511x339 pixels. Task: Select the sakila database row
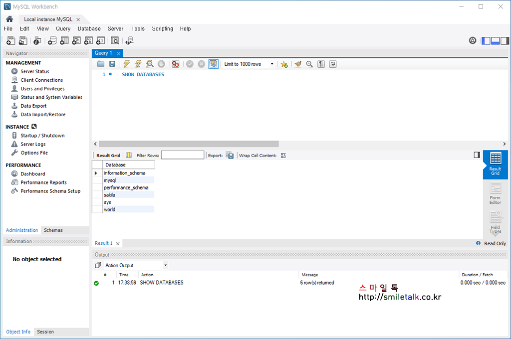pyautogui.click(x=128, y=195)
